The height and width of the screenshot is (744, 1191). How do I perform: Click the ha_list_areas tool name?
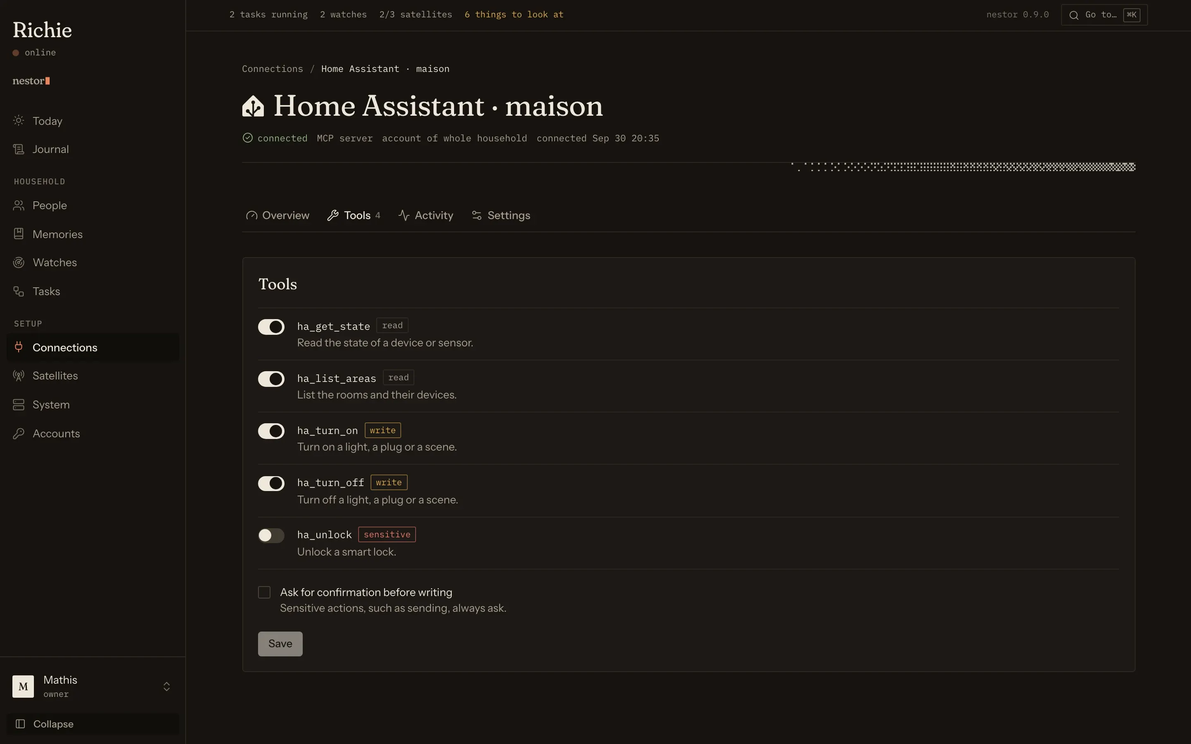(x=337, y=378)
